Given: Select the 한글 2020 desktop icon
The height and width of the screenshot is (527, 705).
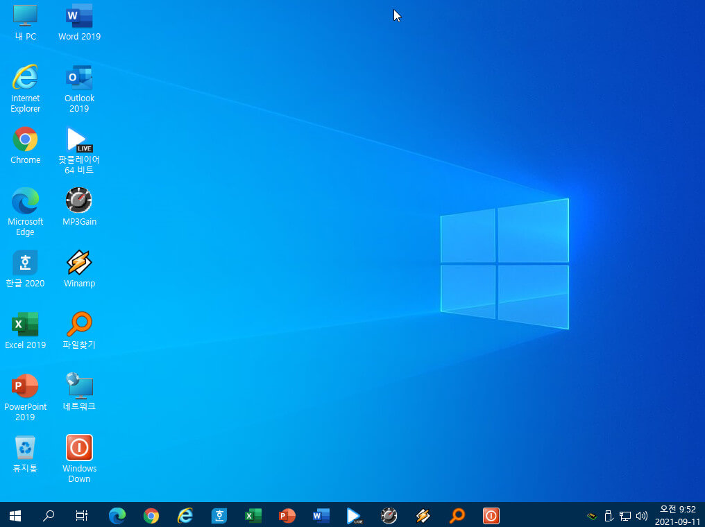Looking at the screenshot, I should point(25,268).
